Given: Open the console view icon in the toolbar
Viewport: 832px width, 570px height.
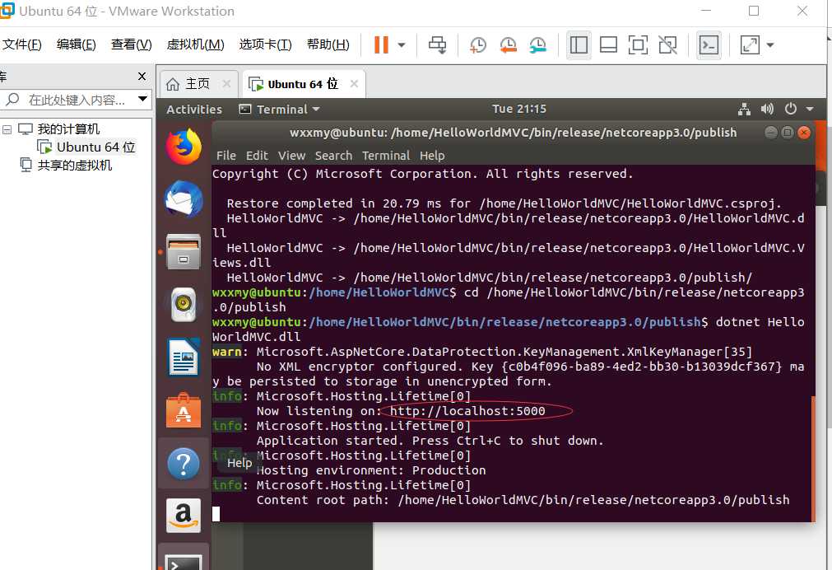Looking at the screenshot, I should coord(709,45).
